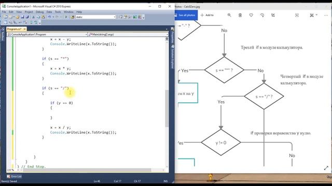Open the View menu

tap(19, 12)
